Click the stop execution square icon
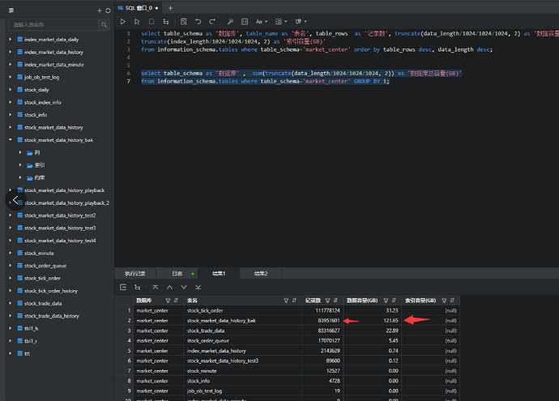 (x=151, y=22)
